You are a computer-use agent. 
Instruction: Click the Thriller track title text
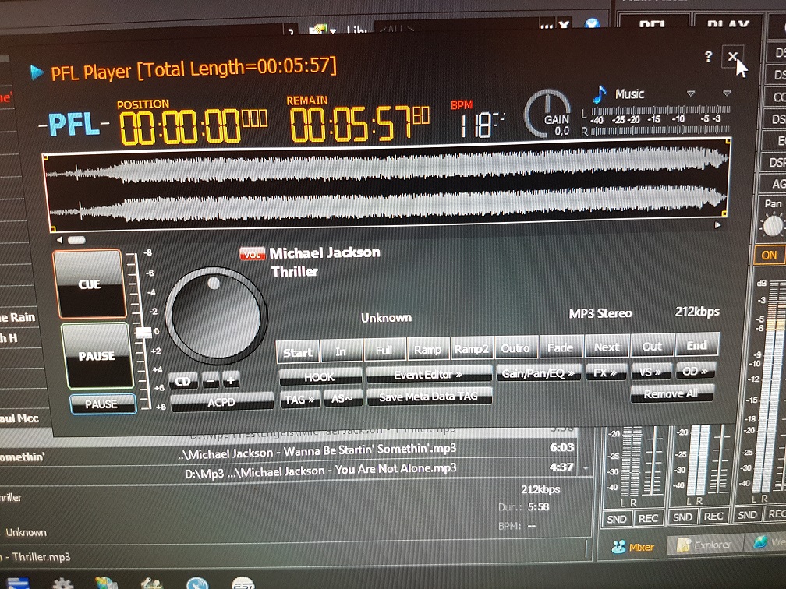pyautogui.click(x=295, y=271)
